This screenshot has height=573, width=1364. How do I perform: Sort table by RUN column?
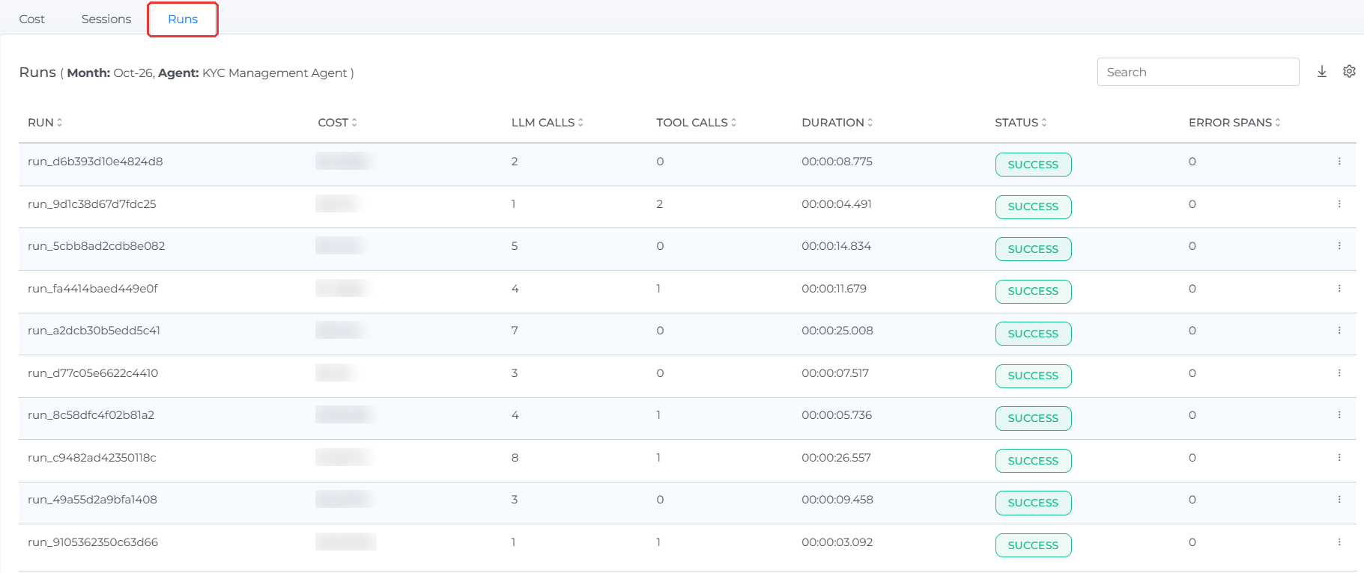45,123
